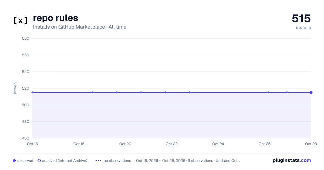The image size is (324, 170).
Task: Open the pluginstats.com link
Action: 292,160
